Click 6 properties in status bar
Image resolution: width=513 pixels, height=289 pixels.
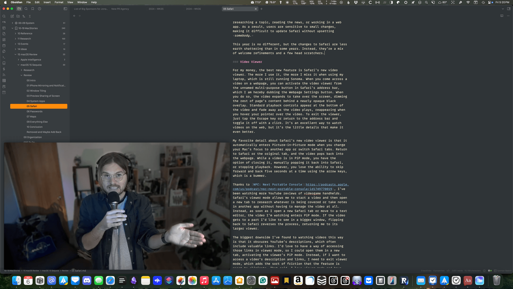pyautogui.click(x=439, y=271)
